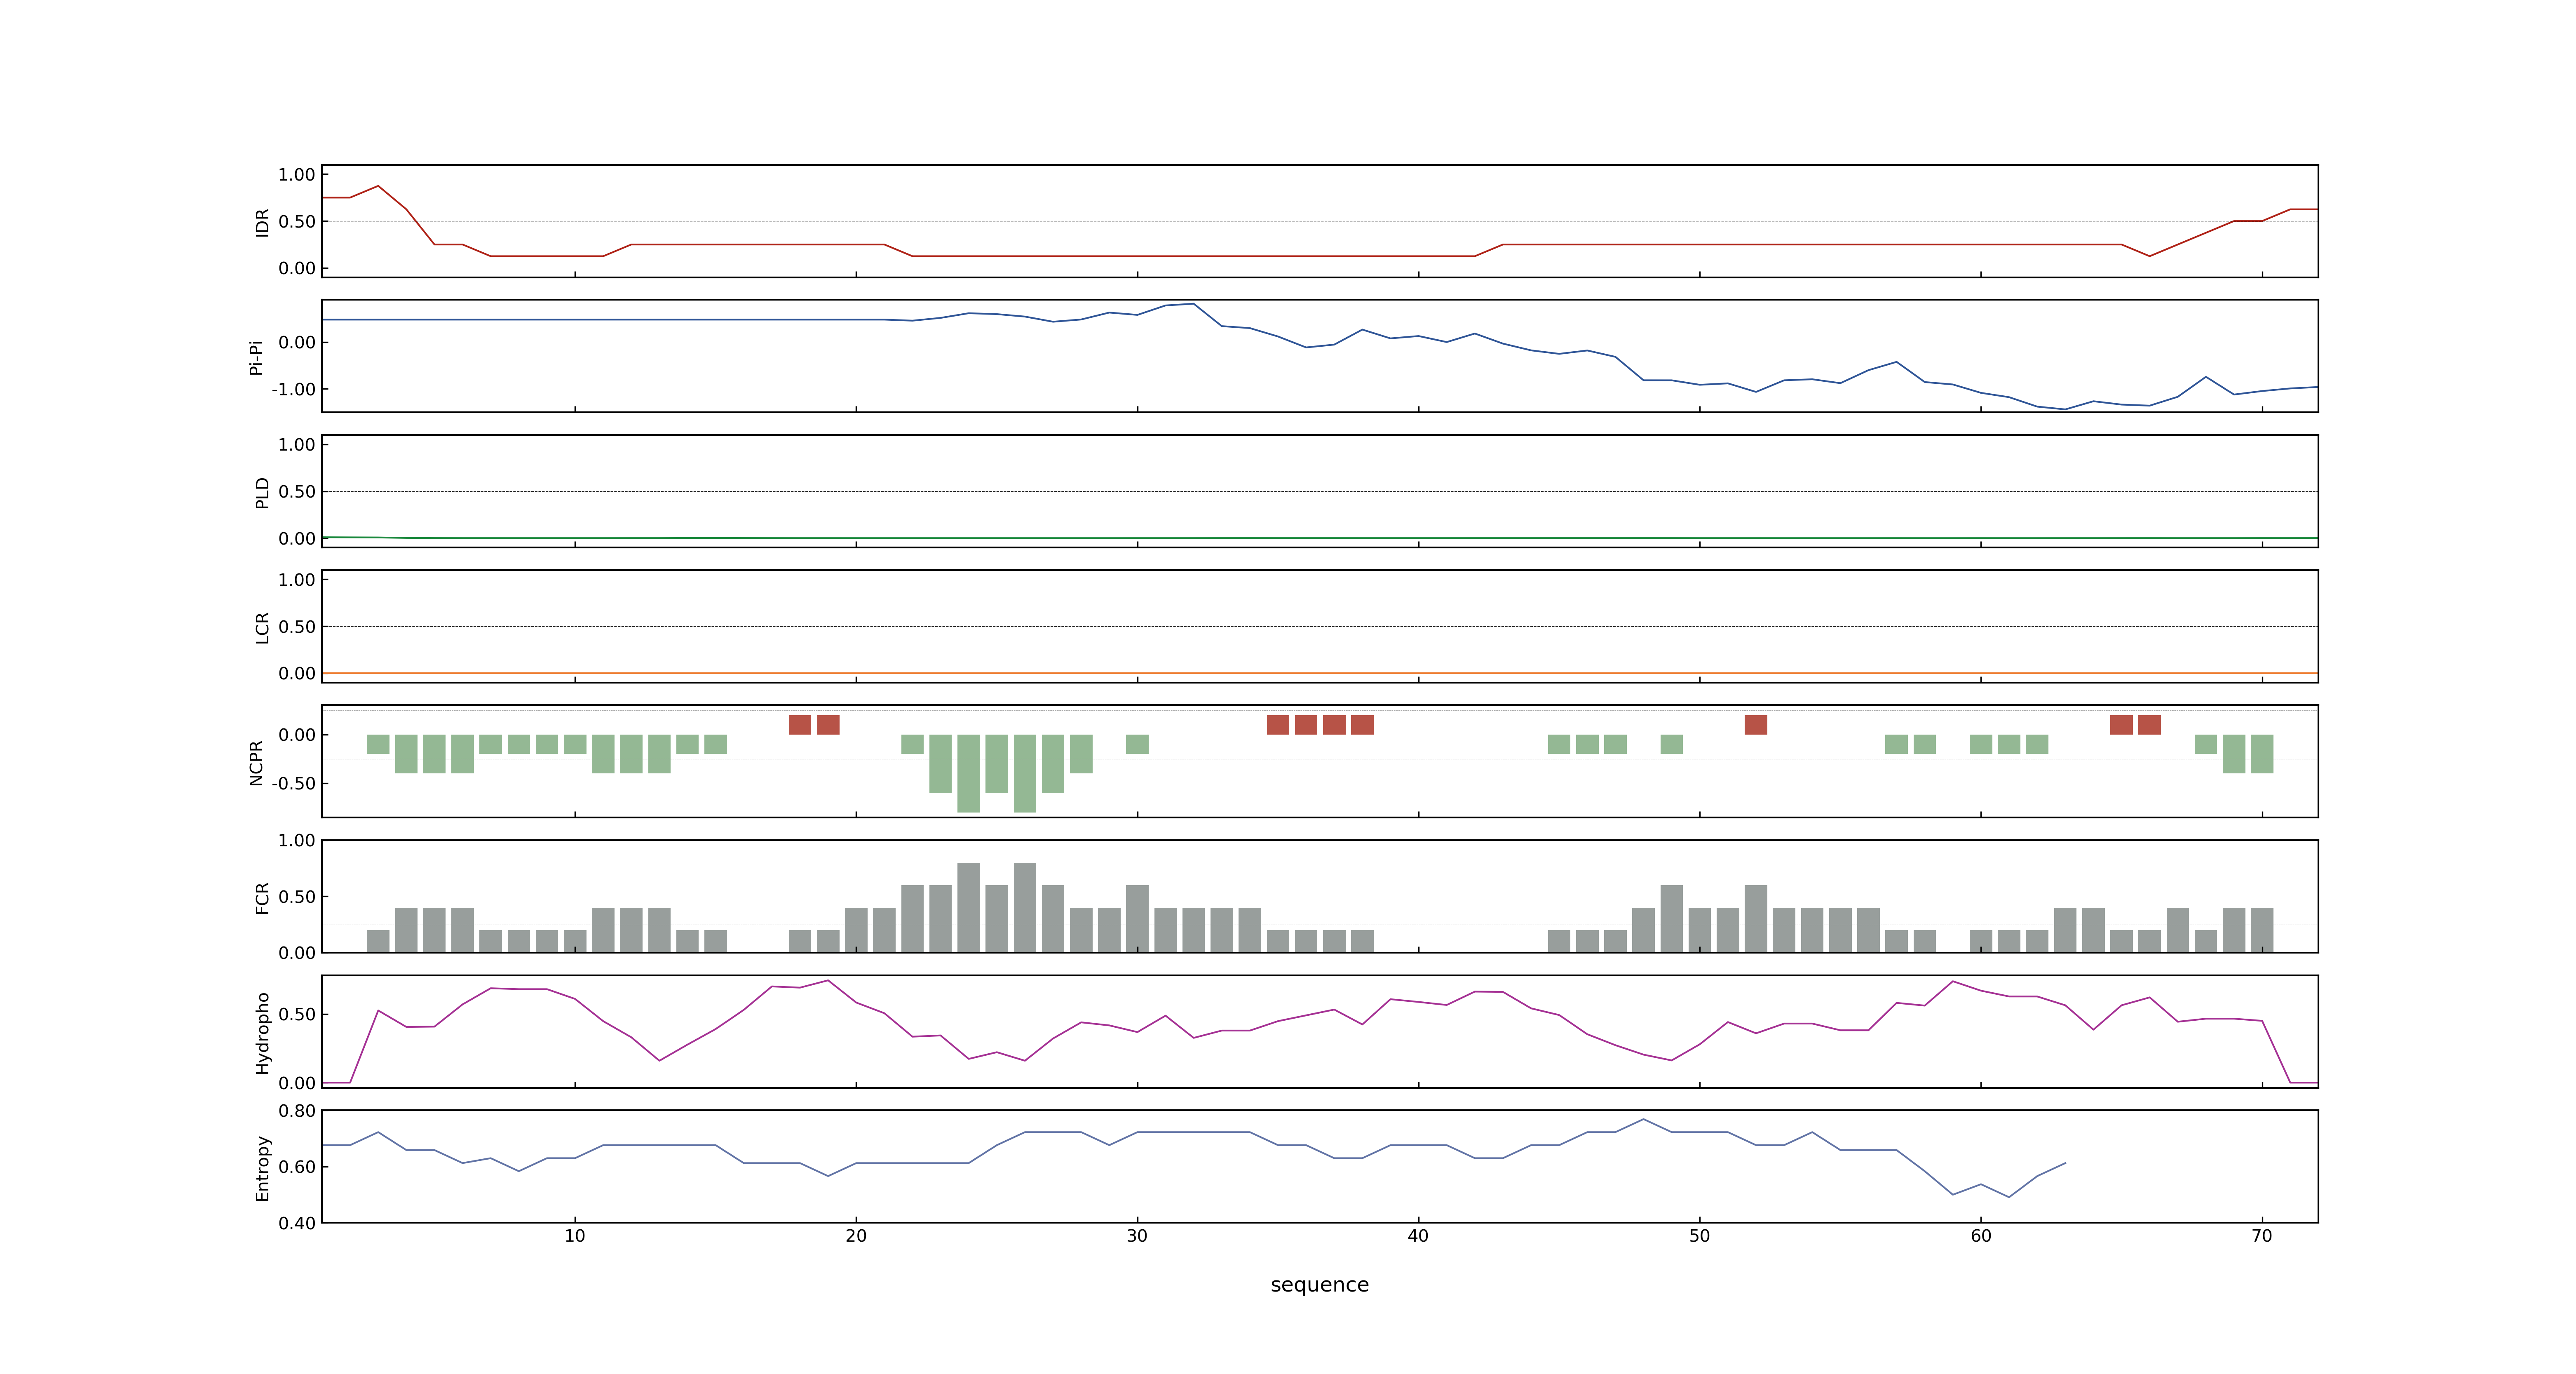Screen dimensions: 2576x1374
Task: Click the LCR y-axis label
Action: (x=262, y=628)
